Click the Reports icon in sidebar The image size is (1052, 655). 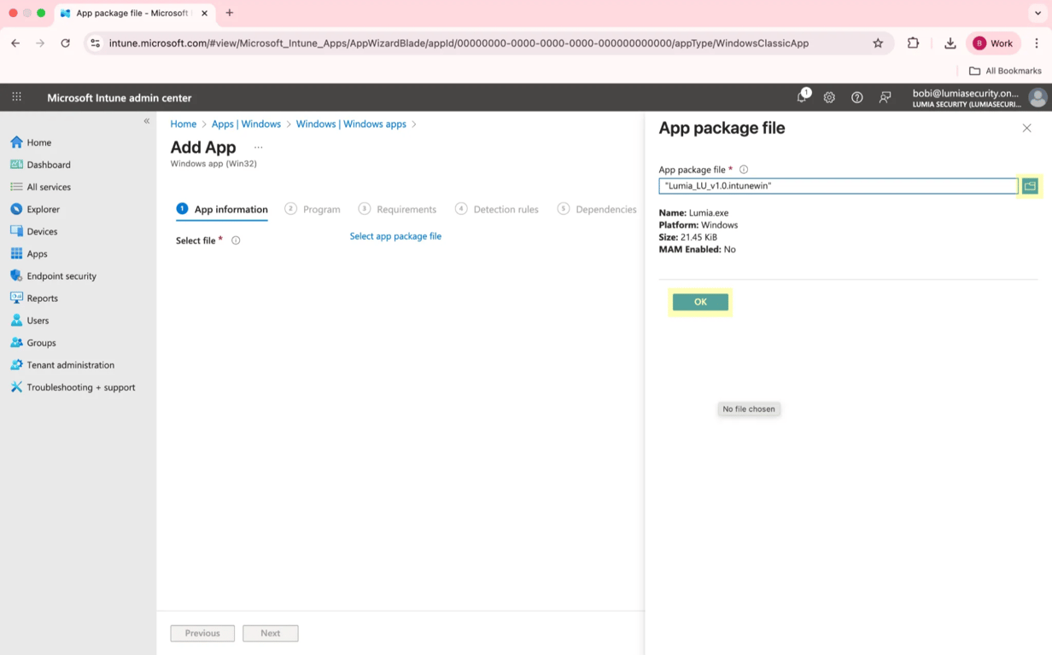click(16, 298)
